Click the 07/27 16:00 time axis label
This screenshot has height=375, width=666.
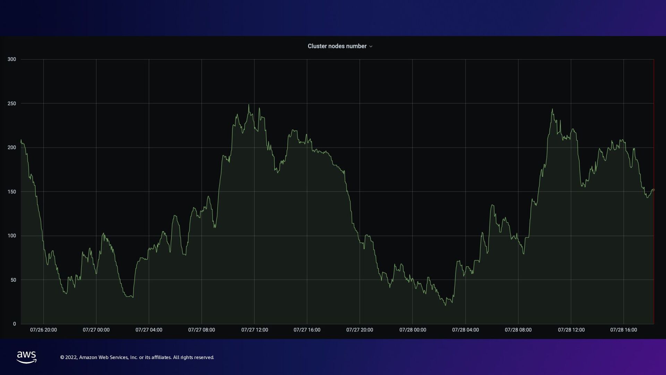point(307,330)
